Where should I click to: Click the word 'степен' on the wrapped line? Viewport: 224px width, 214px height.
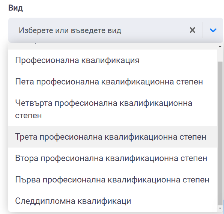29,116
